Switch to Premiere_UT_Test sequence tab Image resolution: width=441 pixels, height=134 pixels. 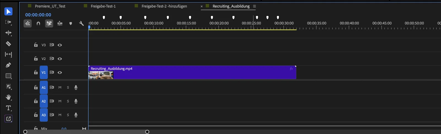pos(50,6)
